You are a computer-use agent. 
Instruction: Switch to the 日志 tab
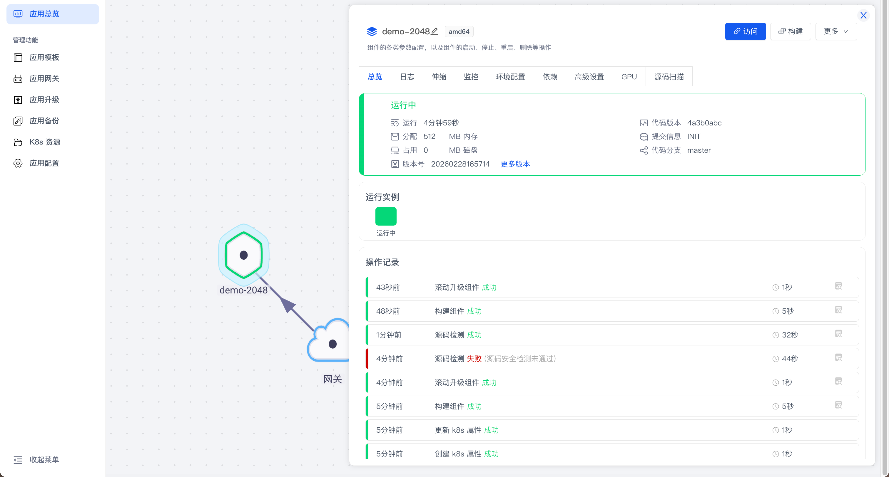pos(407,77)
